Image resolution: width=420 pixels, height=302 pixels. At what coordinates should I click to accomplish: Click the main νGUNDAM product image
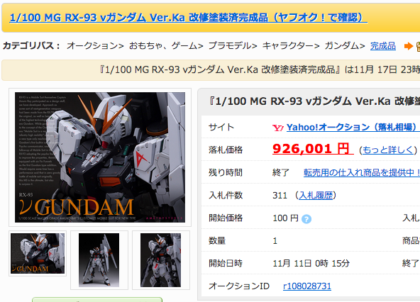100,157
